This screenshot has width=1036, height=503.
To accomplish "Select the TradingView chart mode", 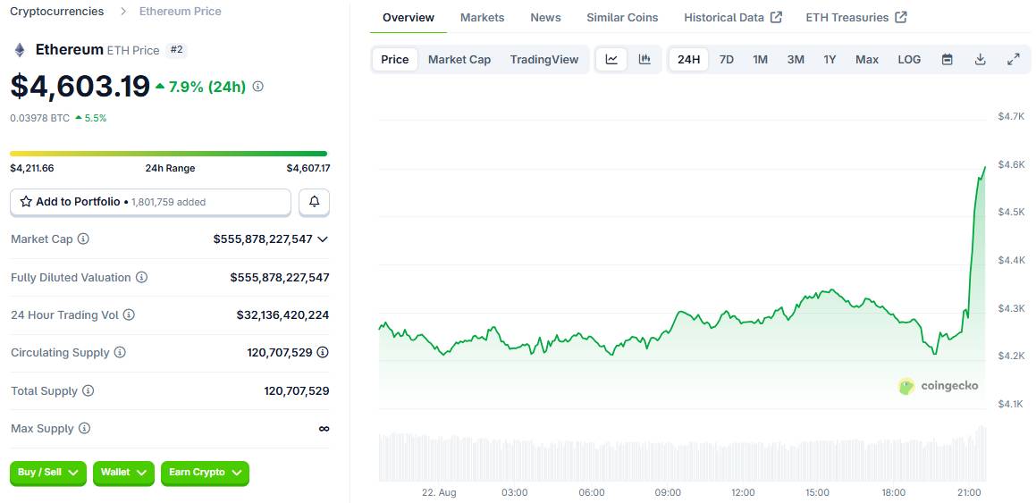I will click(x=544, y=59).
